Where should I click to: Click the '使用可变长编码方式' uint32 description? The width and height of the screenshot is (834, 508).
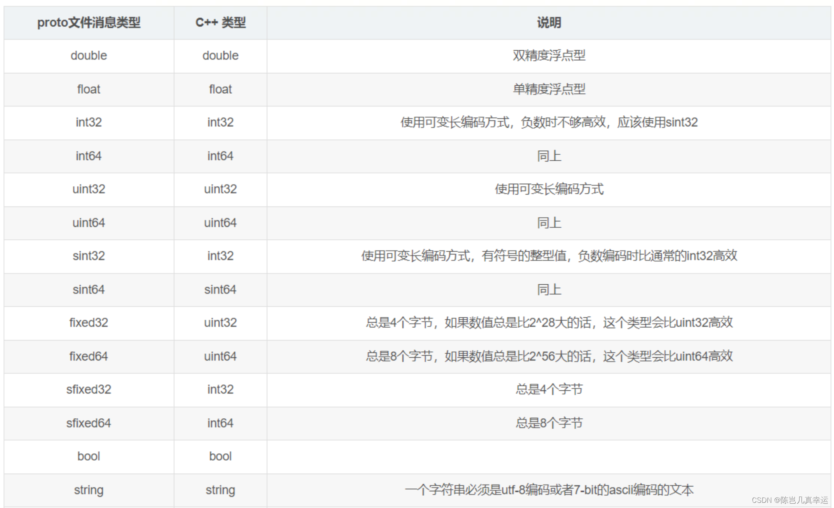pyautogui.click(x=549, y=189)
